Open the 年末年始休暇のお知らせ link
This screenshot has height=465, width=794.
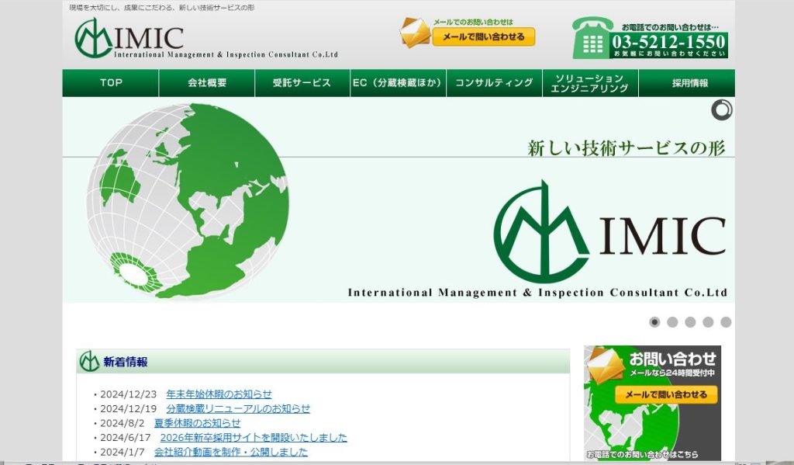[x=219, y=394]
